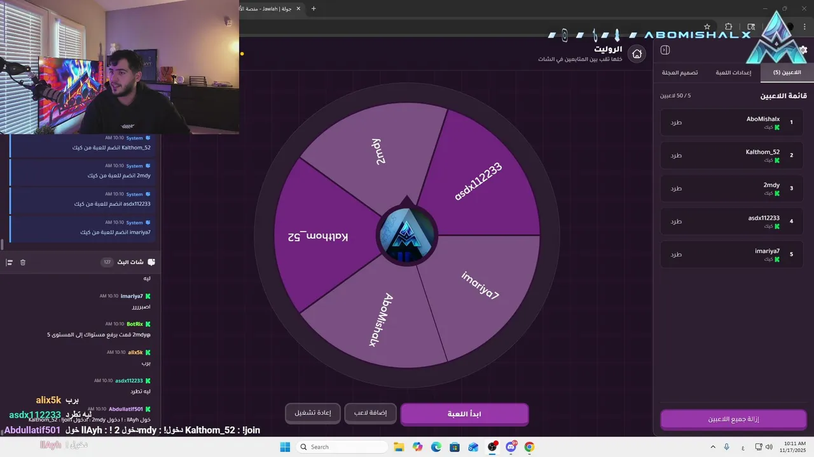814x457 pixels.
Task: Open a new browser tab
Action: 313,8
